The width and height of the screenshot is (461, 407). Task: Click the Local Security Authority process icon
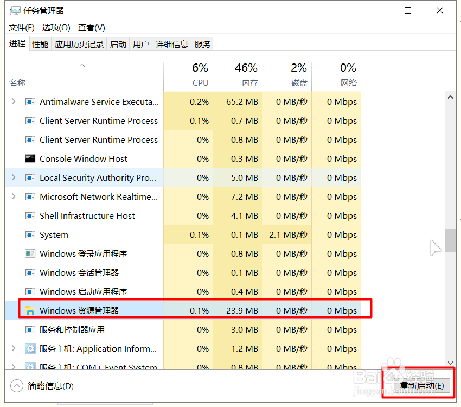(30, 177)
